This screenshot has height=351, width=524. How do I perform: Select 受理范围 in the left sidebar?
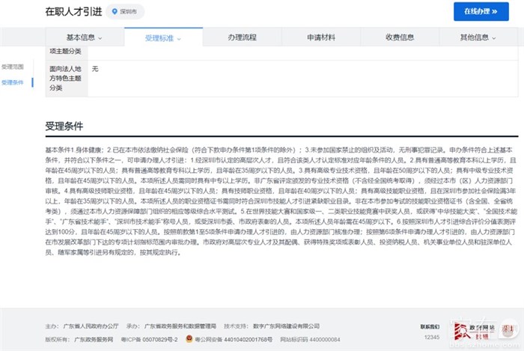[x=13, y=67]
